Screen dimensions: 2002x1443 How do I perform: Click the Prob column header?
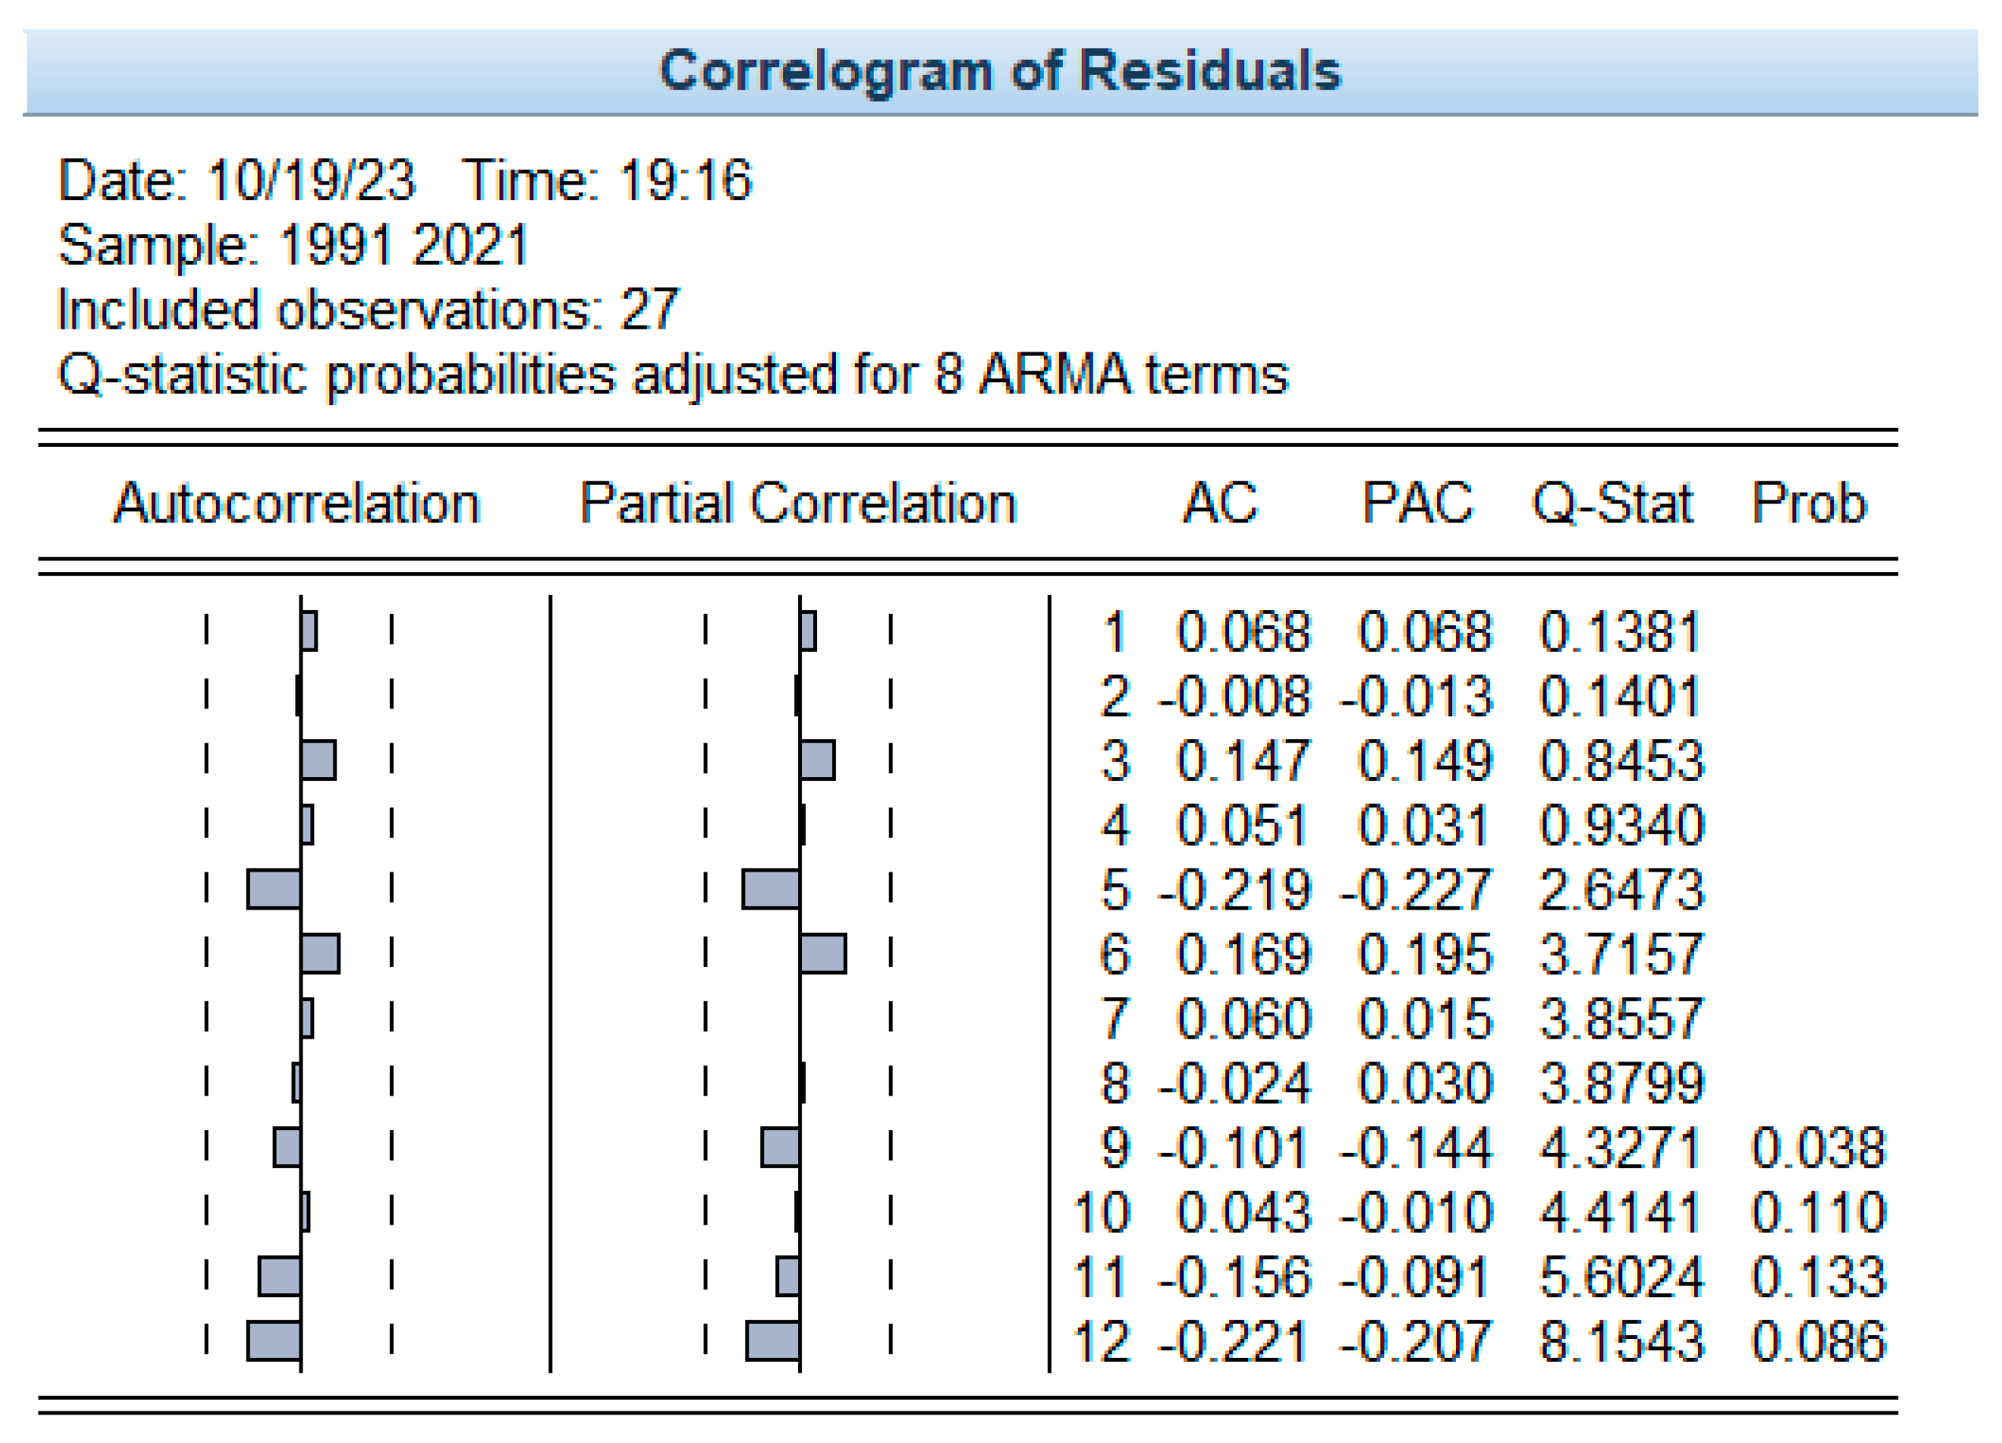[1809, 504]
